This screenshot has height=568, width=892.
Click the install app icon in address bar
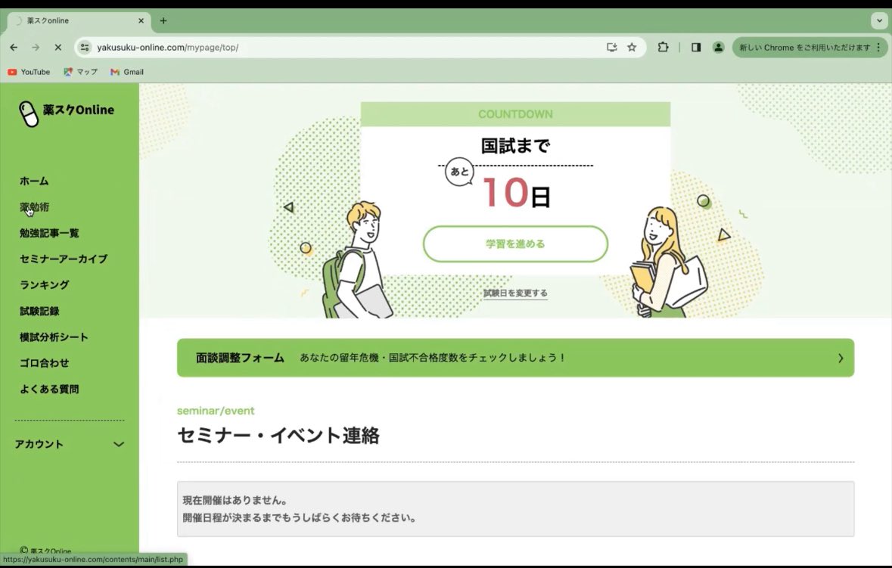click(611, 47)
